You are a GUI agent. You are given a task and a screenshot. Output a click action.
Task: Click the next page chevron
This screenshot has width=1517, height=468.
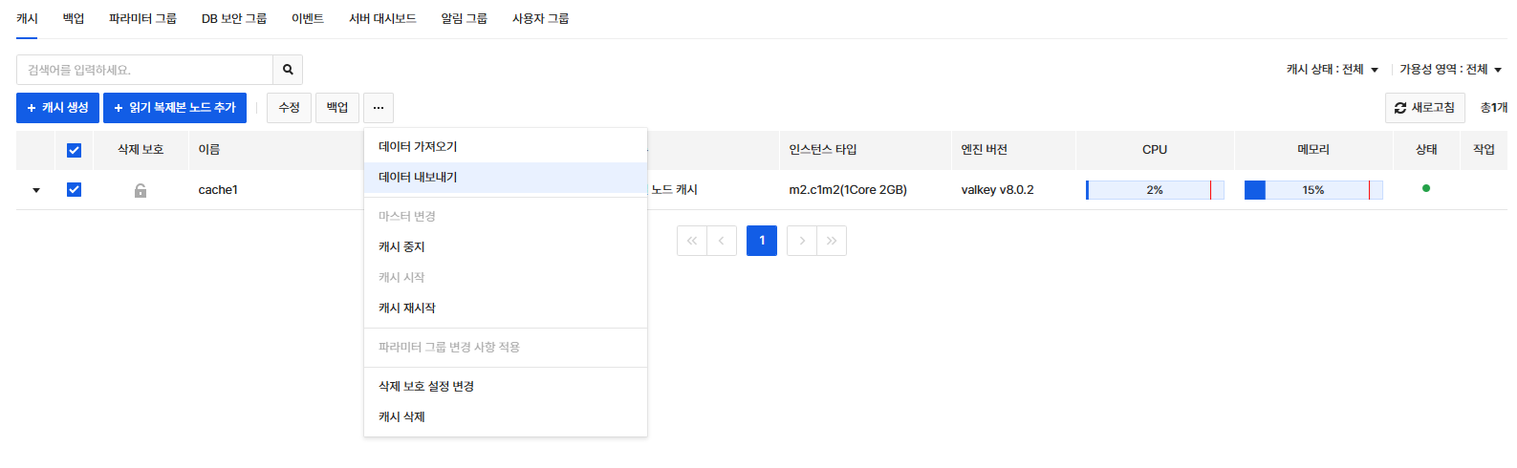(802, 241)
